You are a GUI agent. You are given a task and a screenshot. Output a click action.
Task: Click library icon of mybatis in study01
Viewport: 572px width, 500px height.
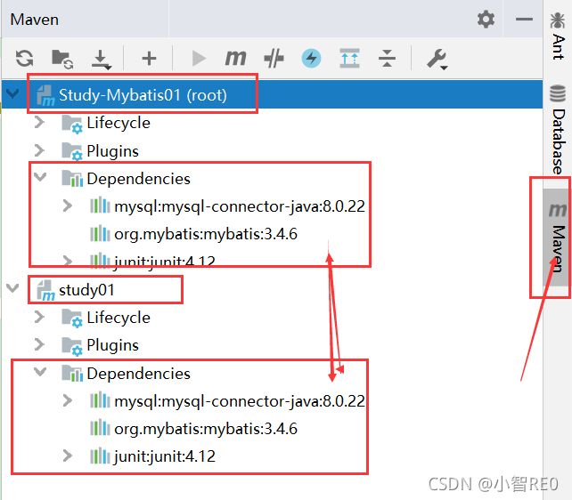[x=100, y=428]
